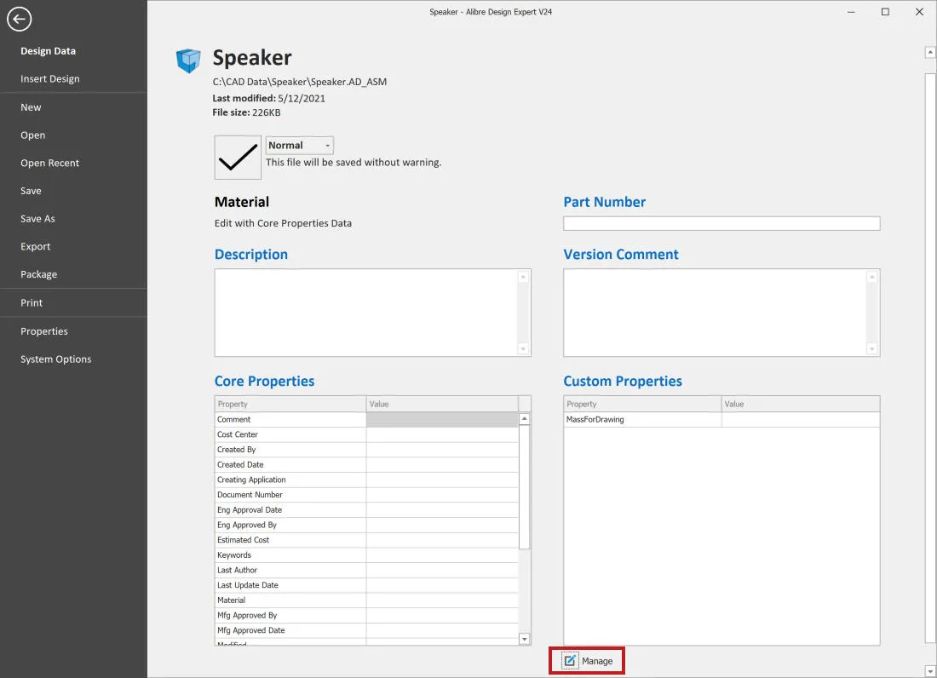Click the Manage button
Viewport: 937px width, 678px height.
(x=587, y=661)
